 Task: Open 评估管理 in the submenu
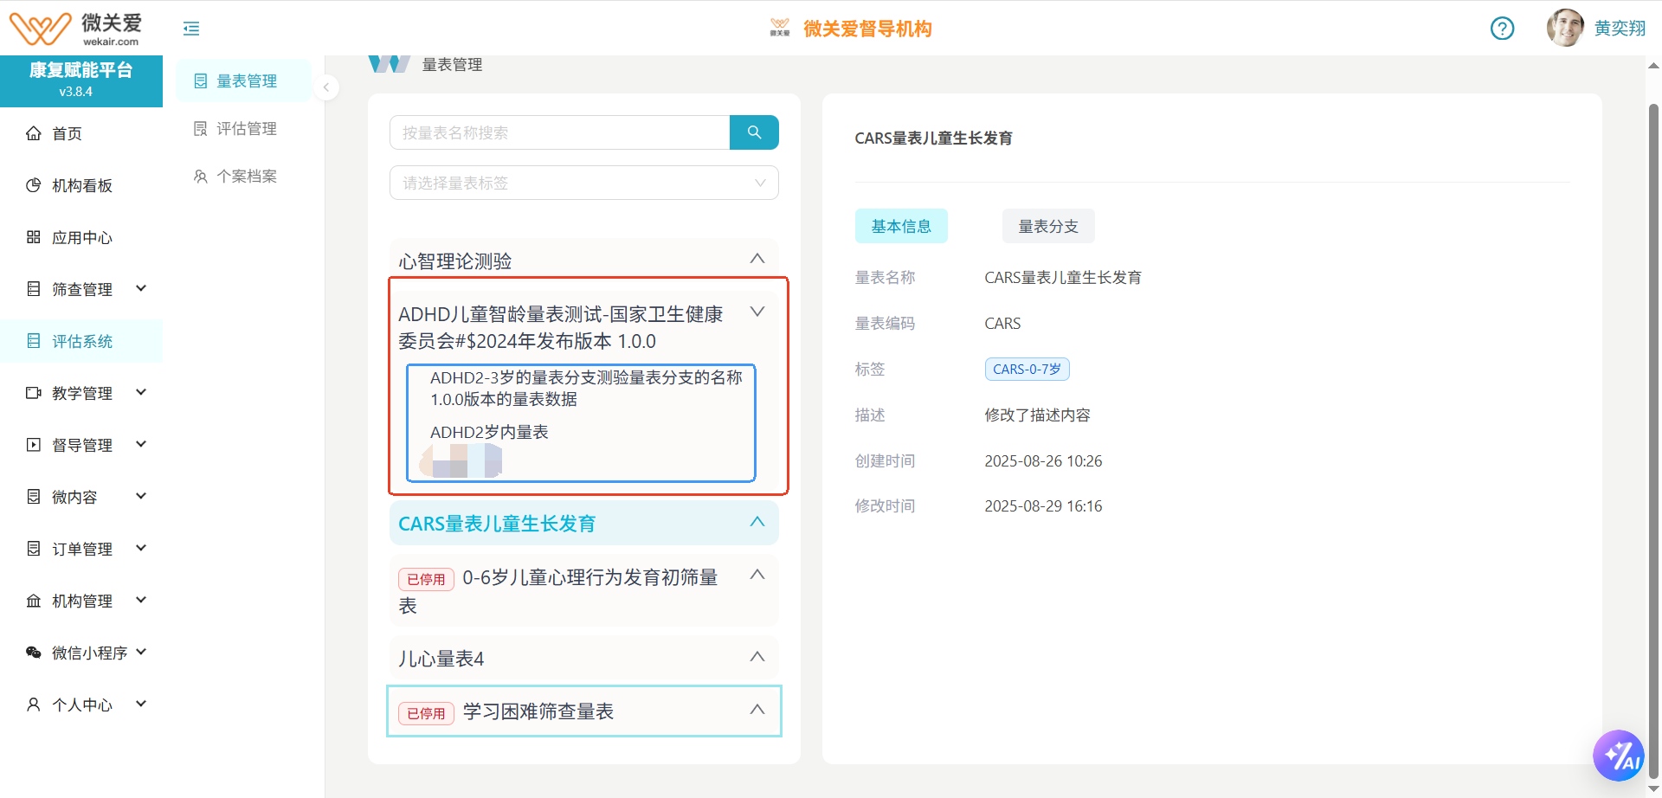(246, 128)
